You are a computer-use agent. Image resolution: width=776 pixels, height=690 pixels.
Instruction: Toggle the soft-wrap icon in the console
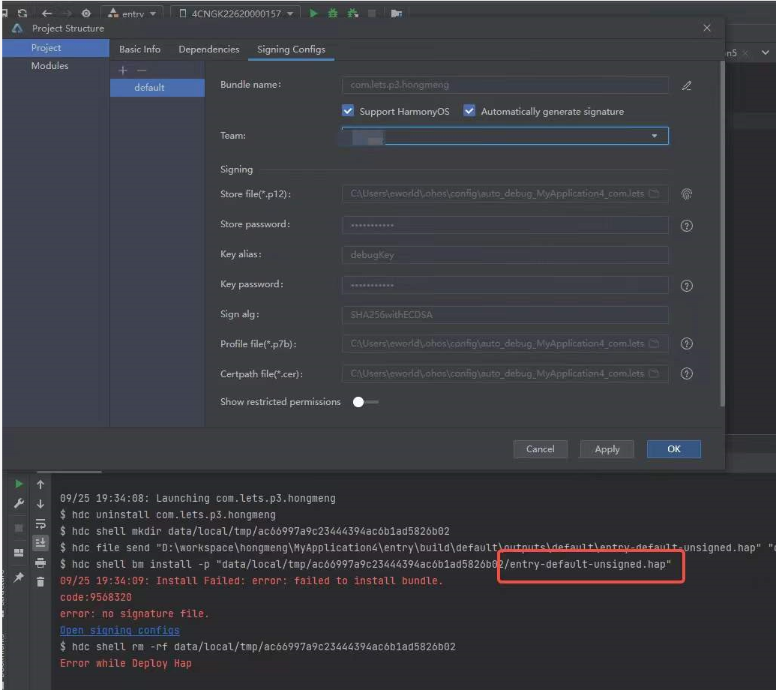point(40,523)
